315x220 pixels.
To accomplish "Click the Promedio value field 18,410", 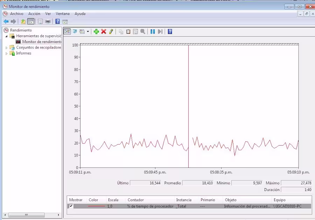I will click(x=198, y=183).
